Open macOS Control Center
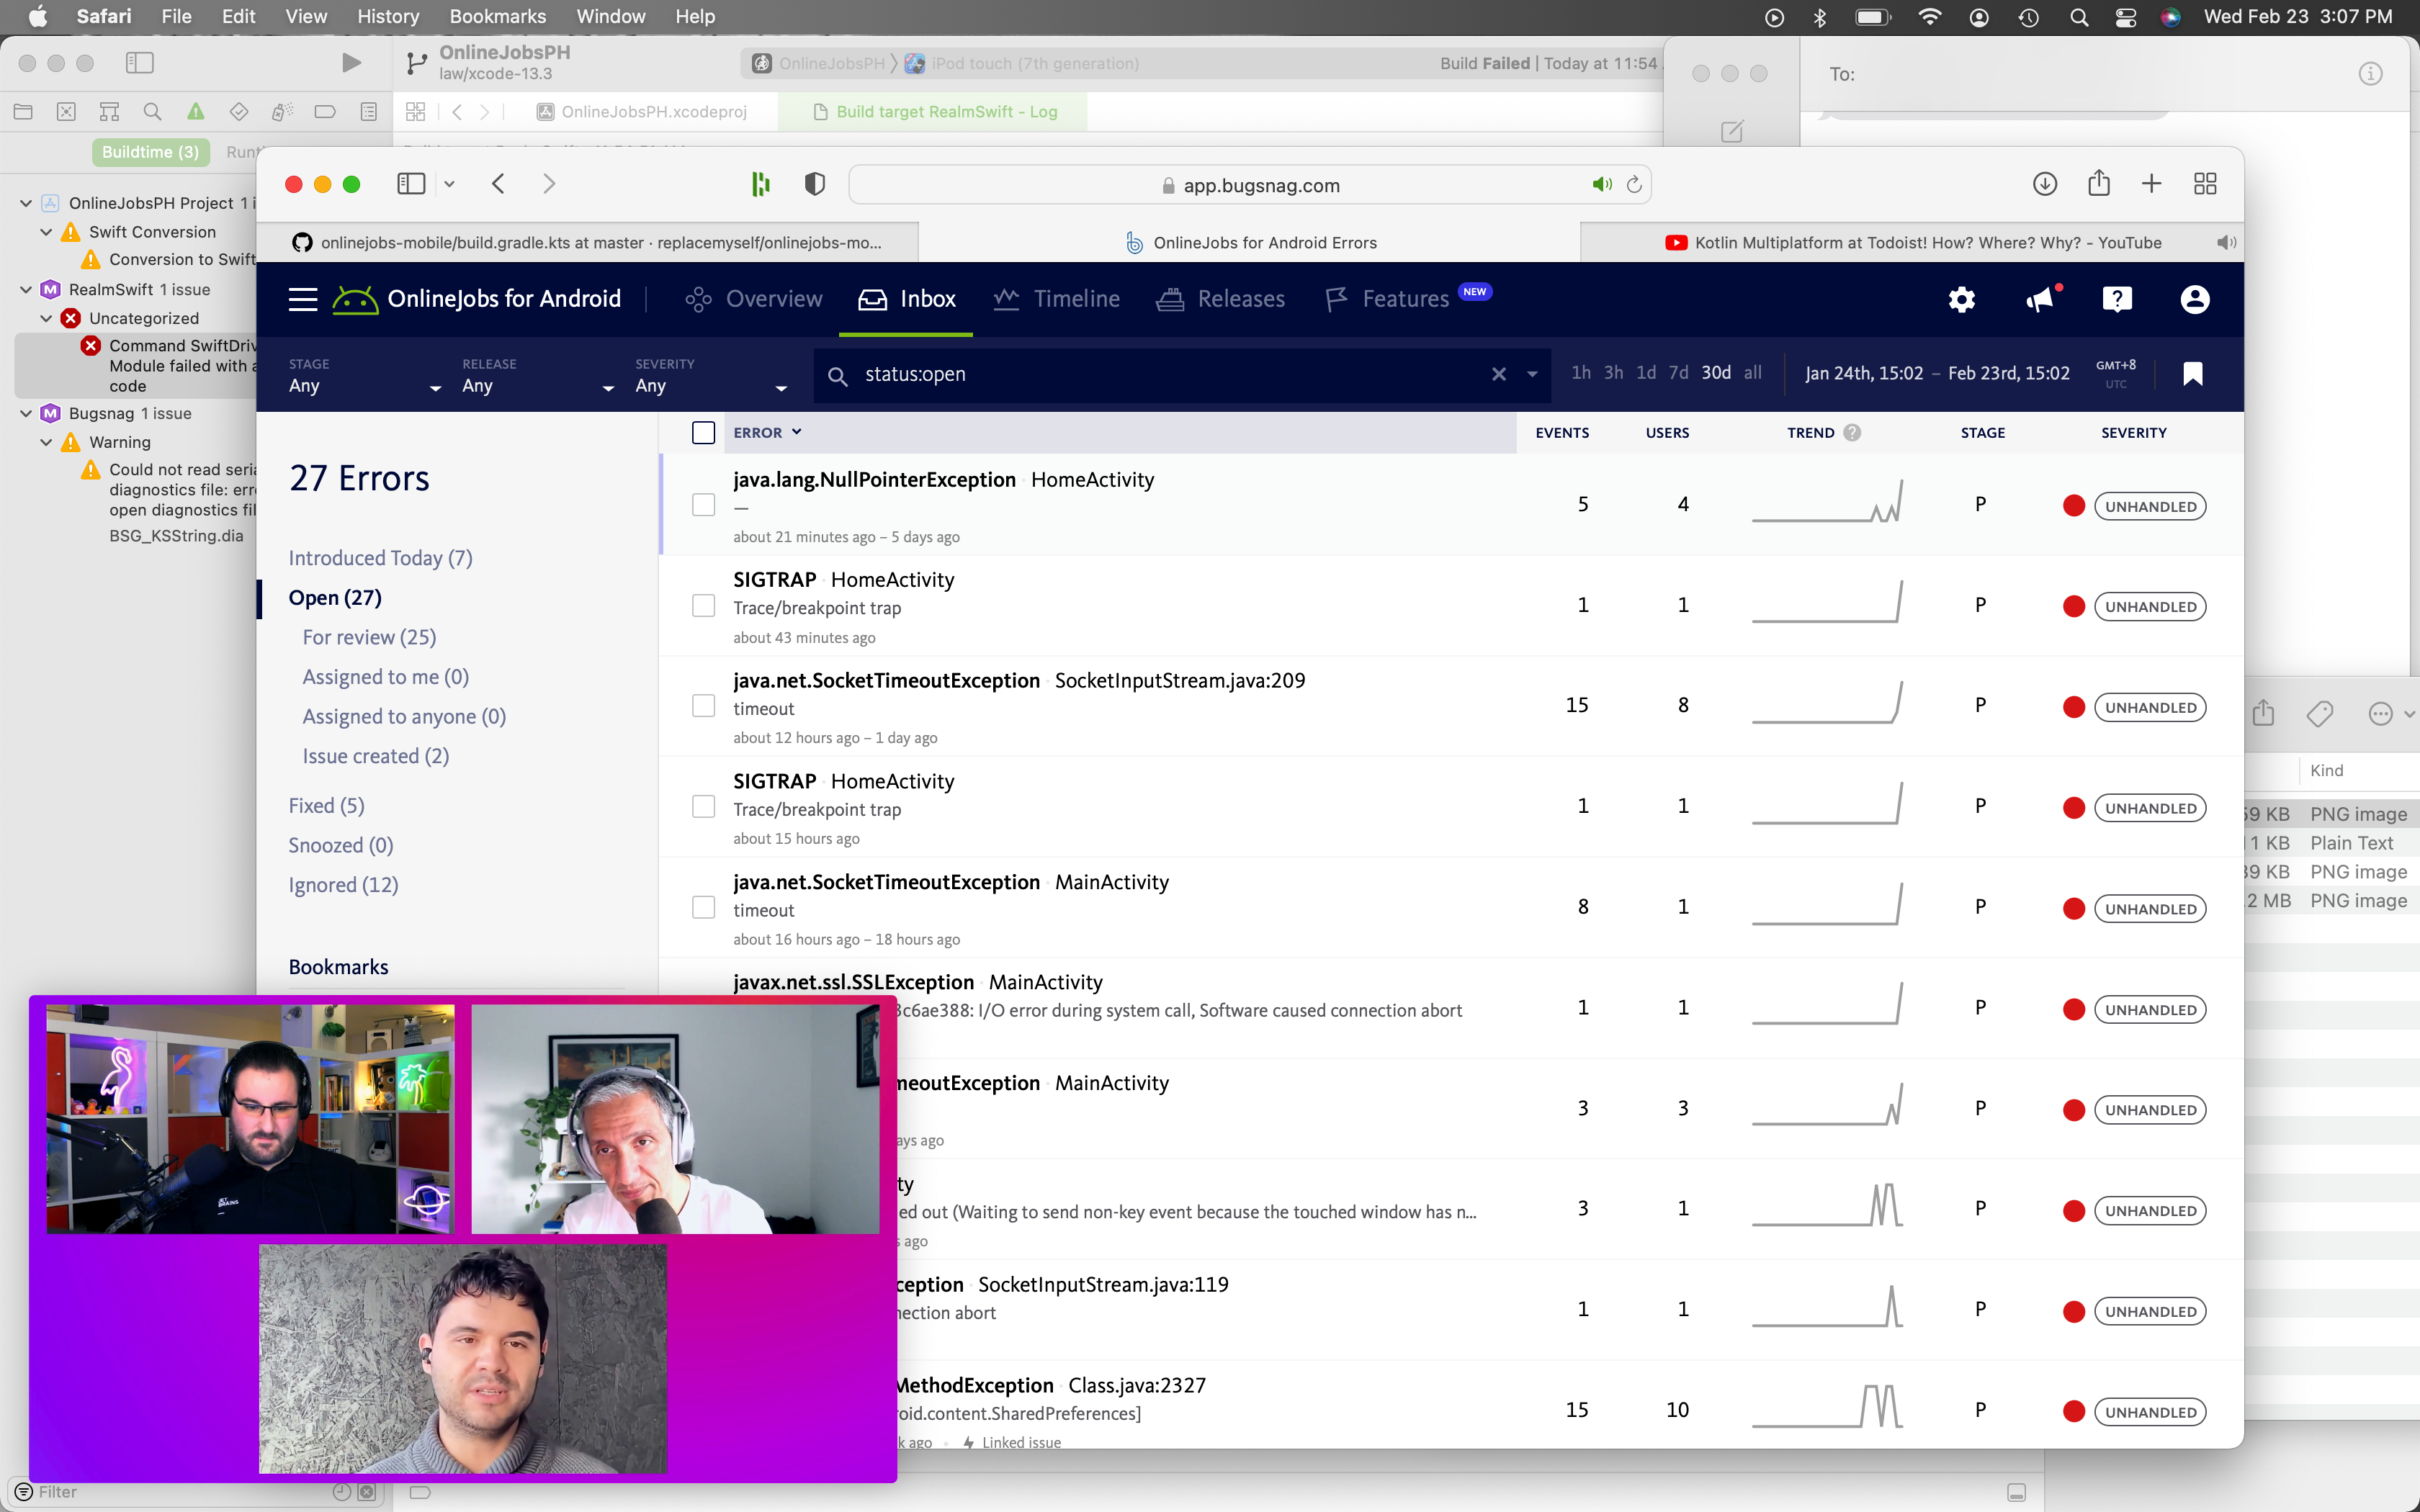The width and height of the screenshot is (2420, 1512). [x=2126, y=17]
